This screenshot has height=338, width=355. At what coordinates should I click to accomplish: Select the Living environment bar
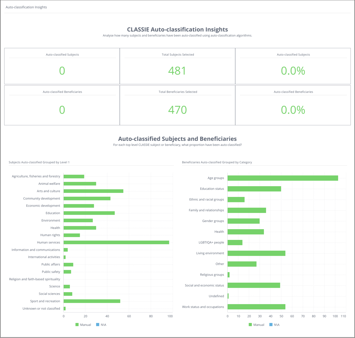tap(256, 253)
